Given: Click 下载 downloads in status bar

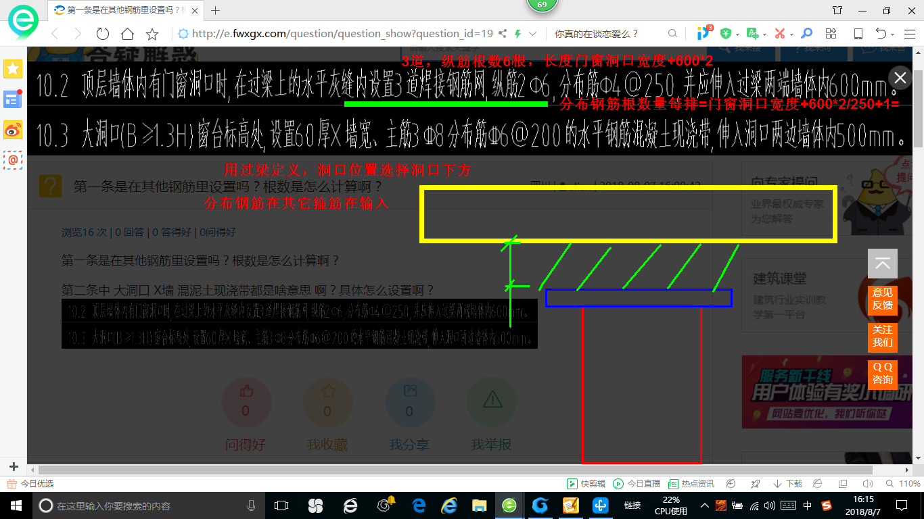Looking at the screenshot, I should coord(787,484).
